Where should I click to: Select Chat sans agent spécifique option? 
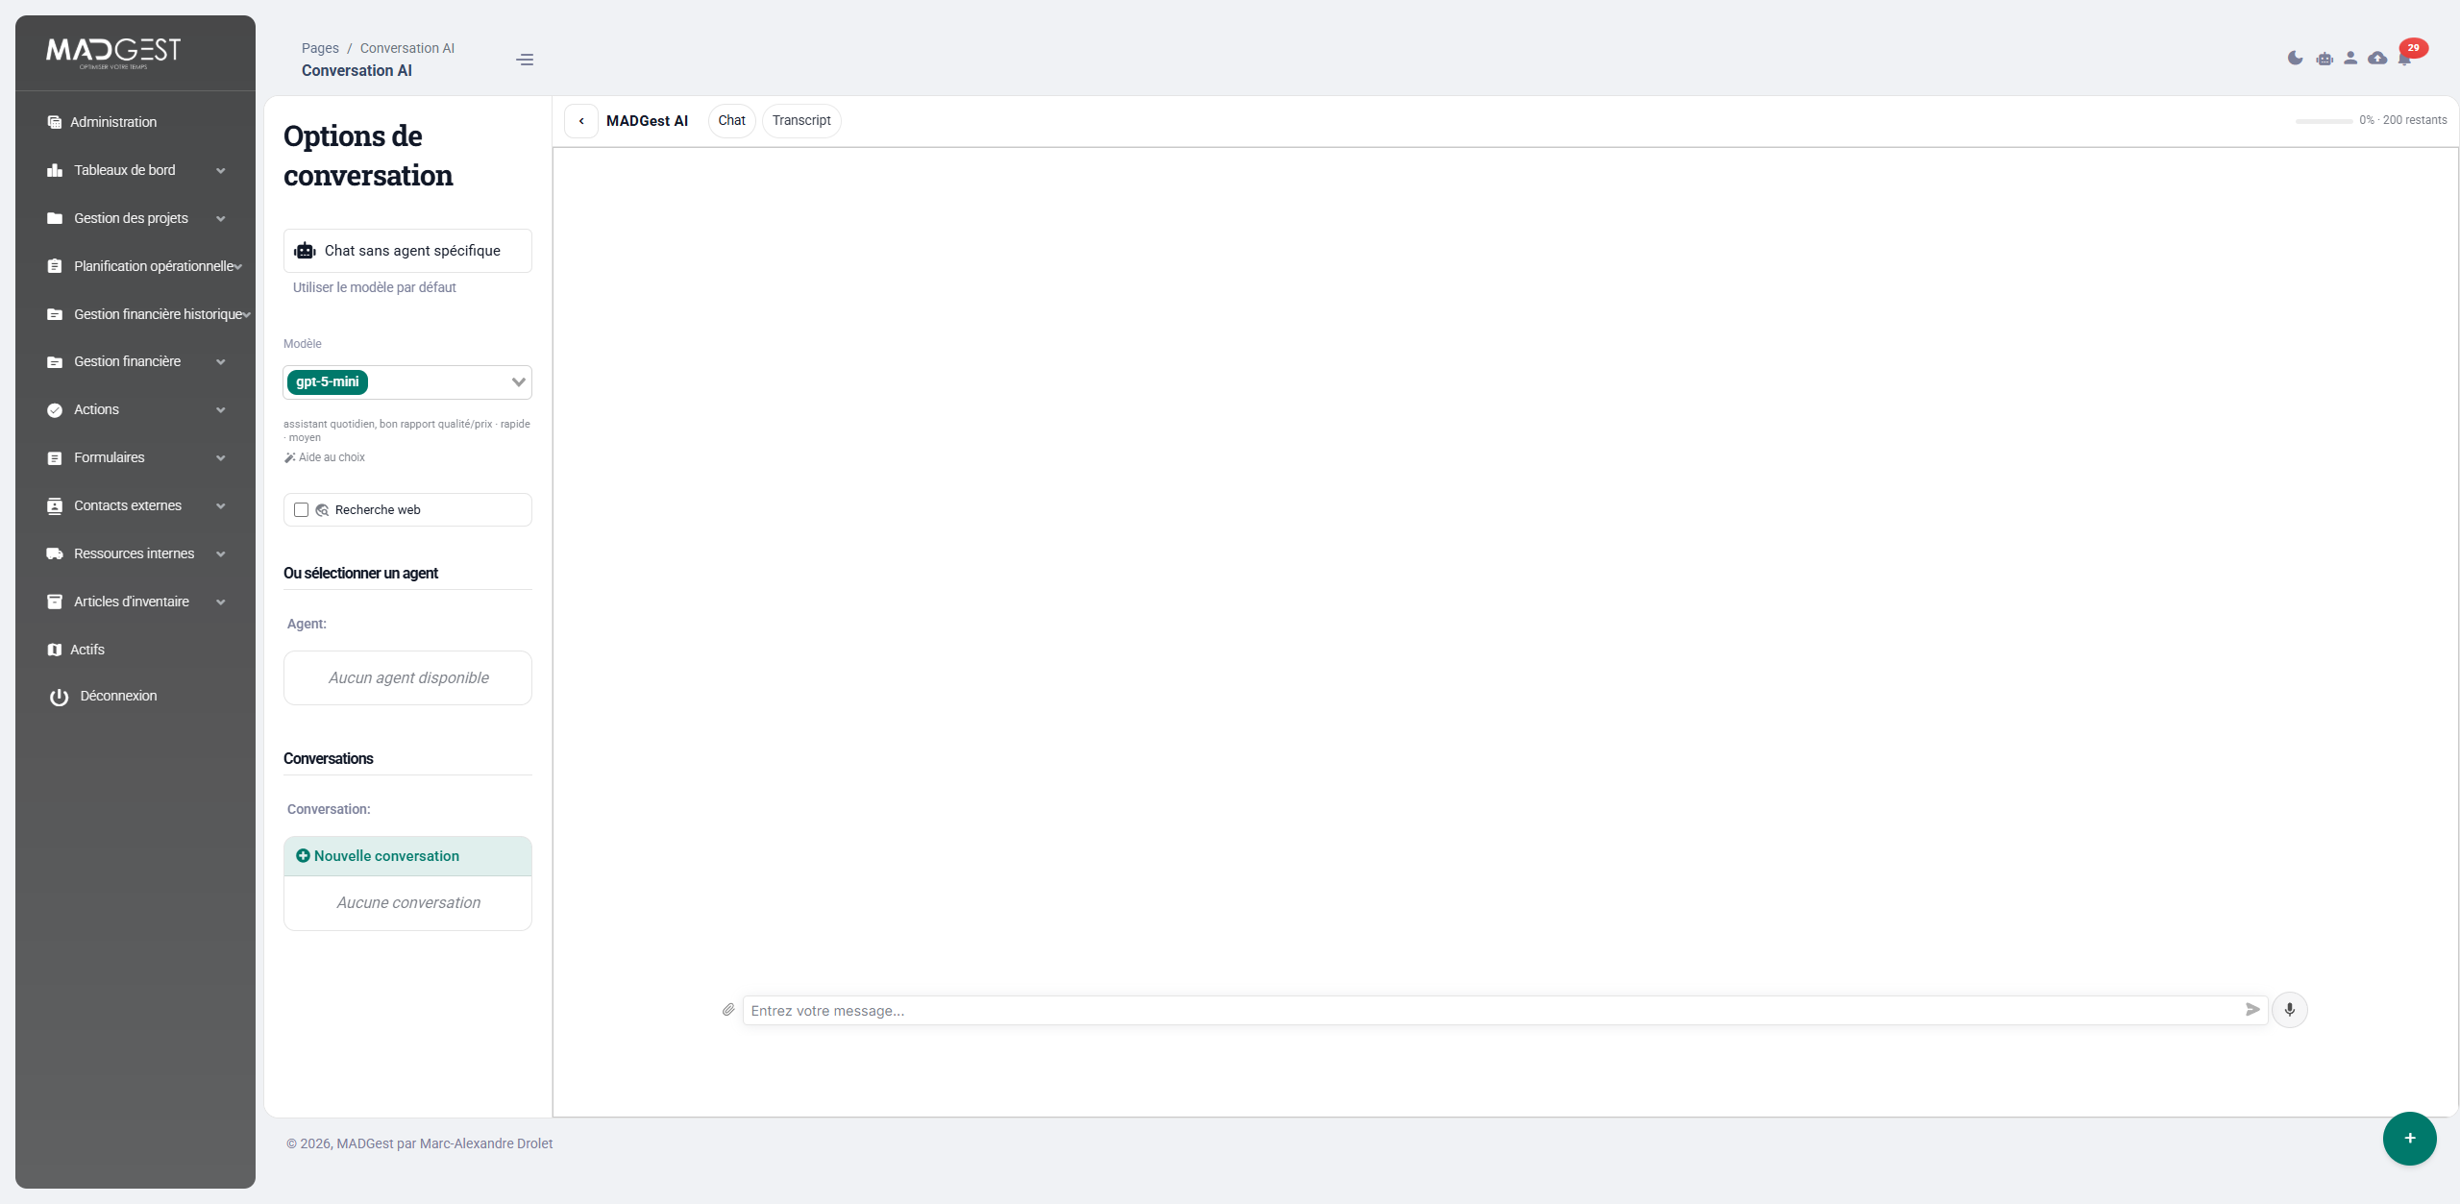point(407,250)
